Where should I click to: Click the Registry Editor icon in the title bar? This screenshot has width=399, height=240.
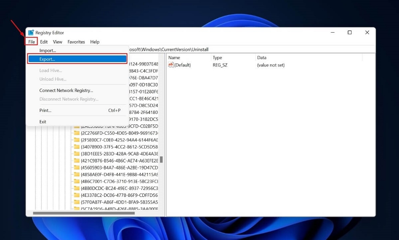(x=30, y=32)
